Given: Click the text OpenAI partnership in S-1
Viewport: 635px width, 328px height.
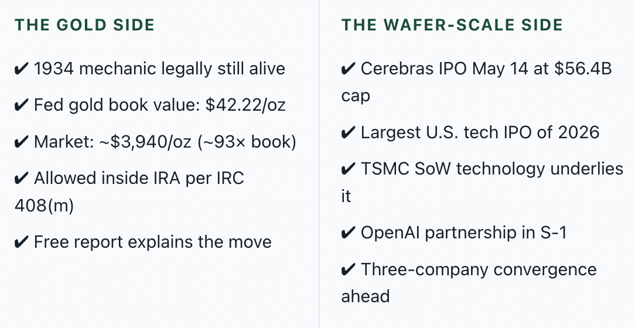Looking at the screenshot, I should point(464,233).
